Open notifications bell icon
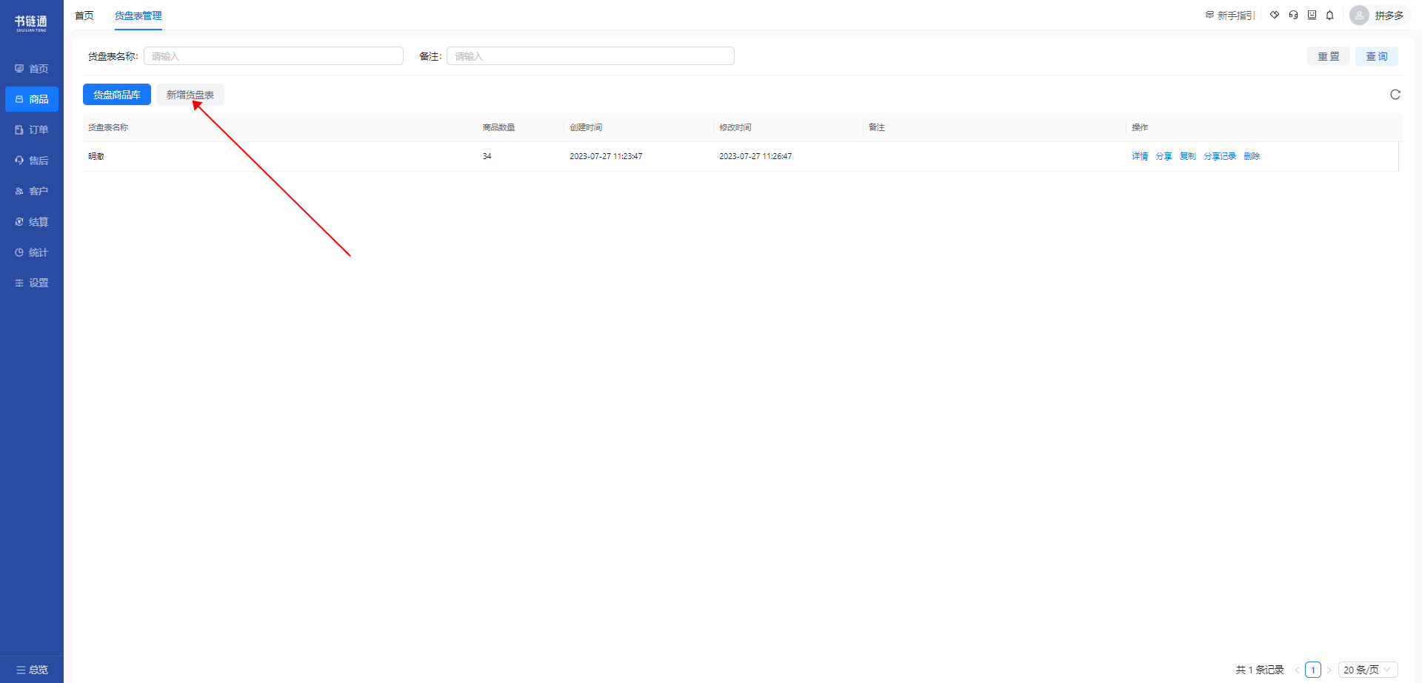 (x=1330, y=15)
